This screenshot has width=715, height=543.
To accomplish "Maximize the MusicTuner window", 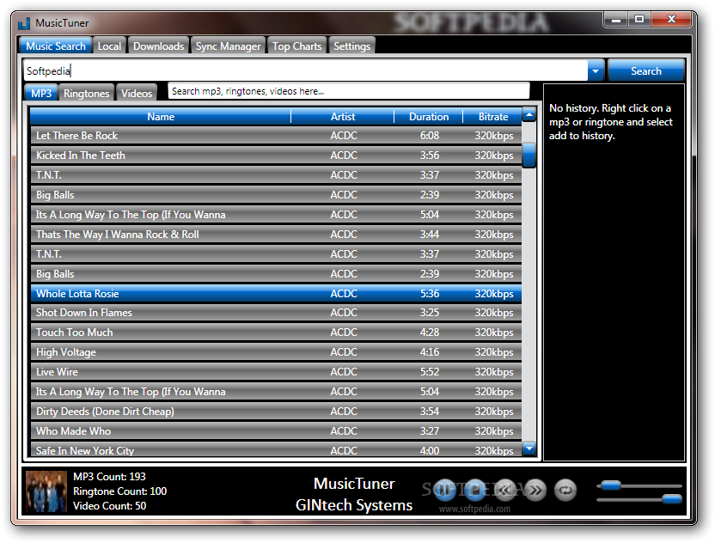I will (x=639, y=20).
